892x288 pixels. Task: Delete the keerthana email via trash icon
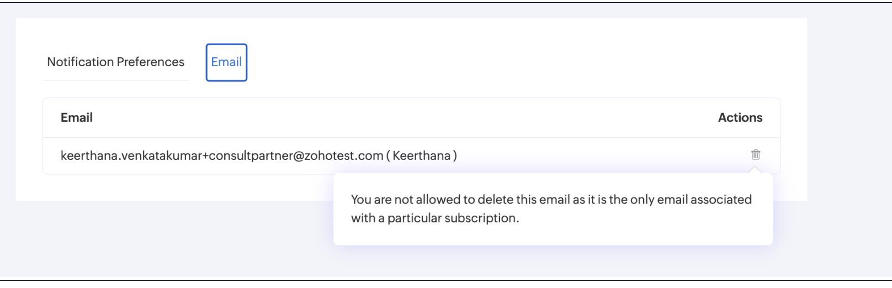pyautogui.click(x=755, y=154)
